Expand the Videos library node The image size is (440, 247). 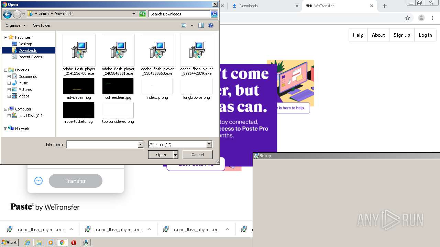coord(9,96)
